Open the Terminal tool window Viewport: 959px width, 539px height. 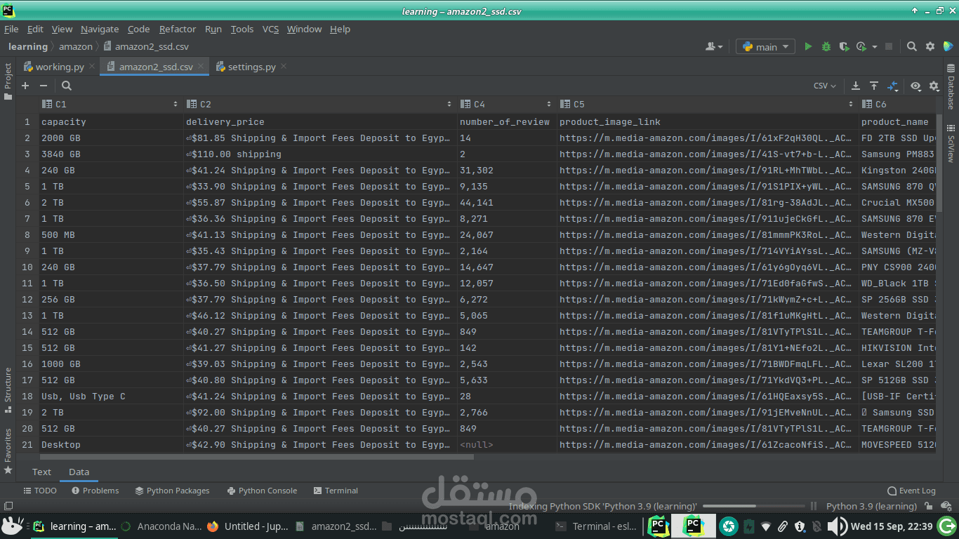(x=336, y=491)
